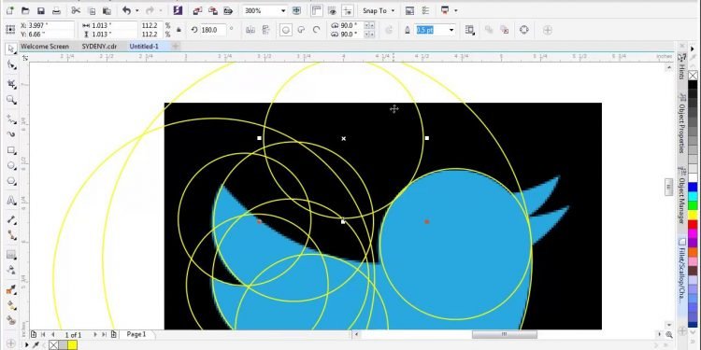Select the Parallel Dimension tool

(11, 219)
